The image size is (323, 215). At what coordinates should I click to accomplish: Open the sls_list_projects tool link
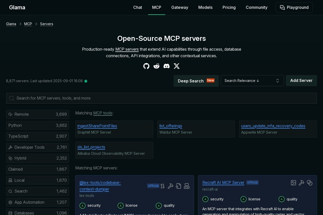click(91, 147)
